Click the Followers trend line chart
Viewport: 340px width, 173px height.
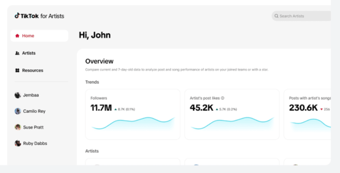133,124
